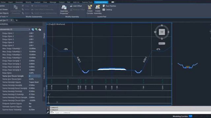211x118 pixels.
Task: Click the Launch Pad panel title
Action: 102,17
